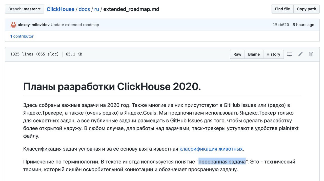
Task: Click the Find file button
Action: (282, 9)
